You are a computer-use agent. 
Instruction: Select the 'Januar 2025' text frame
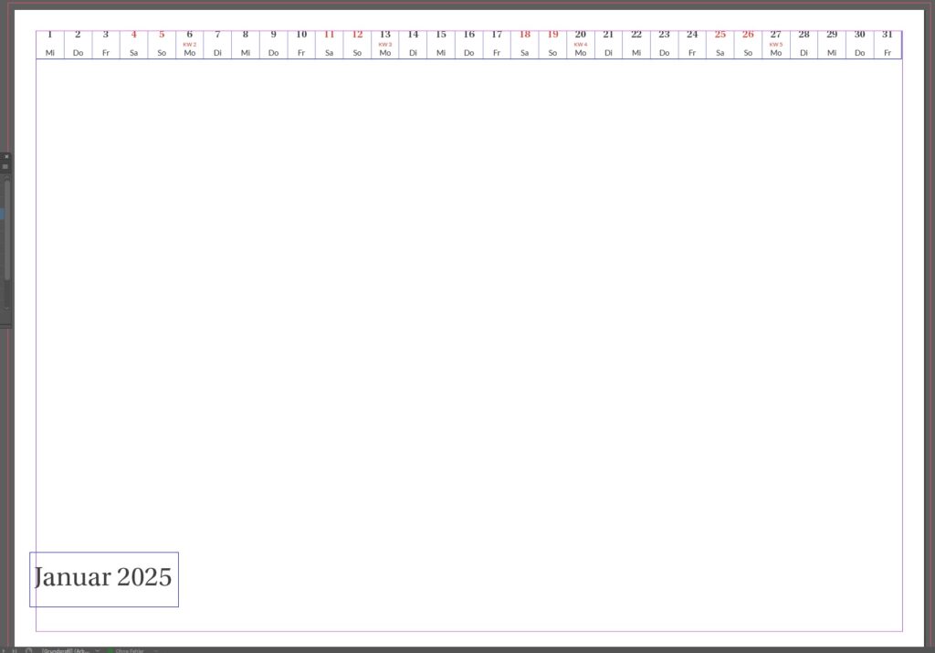click(103, 578)
